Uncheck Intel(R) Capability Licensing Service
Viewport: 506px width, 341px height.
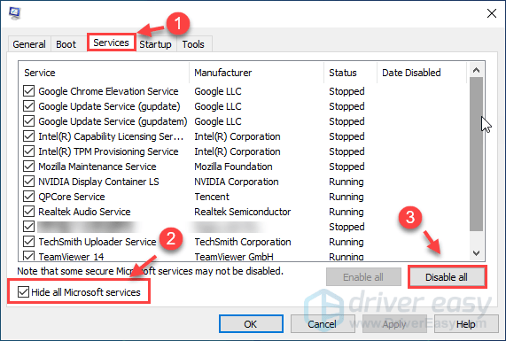click(x=28, y=136)
